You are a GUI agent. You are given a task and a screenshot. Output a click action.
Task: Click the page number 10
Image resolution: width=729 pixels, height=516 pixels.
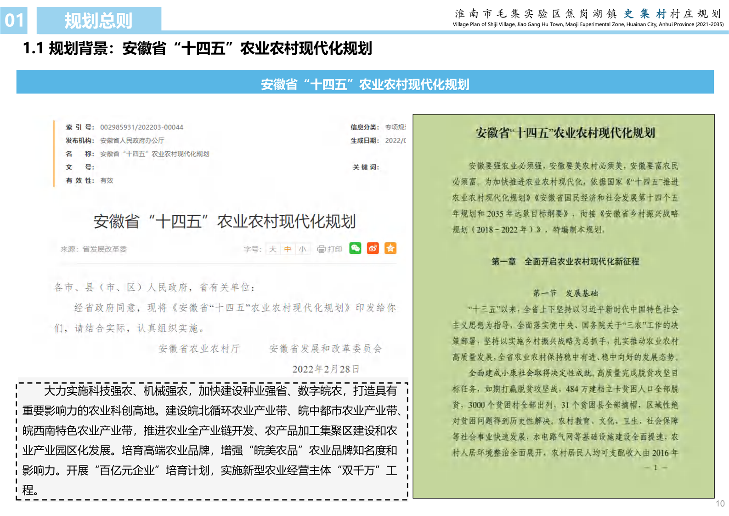click(719, 504)
